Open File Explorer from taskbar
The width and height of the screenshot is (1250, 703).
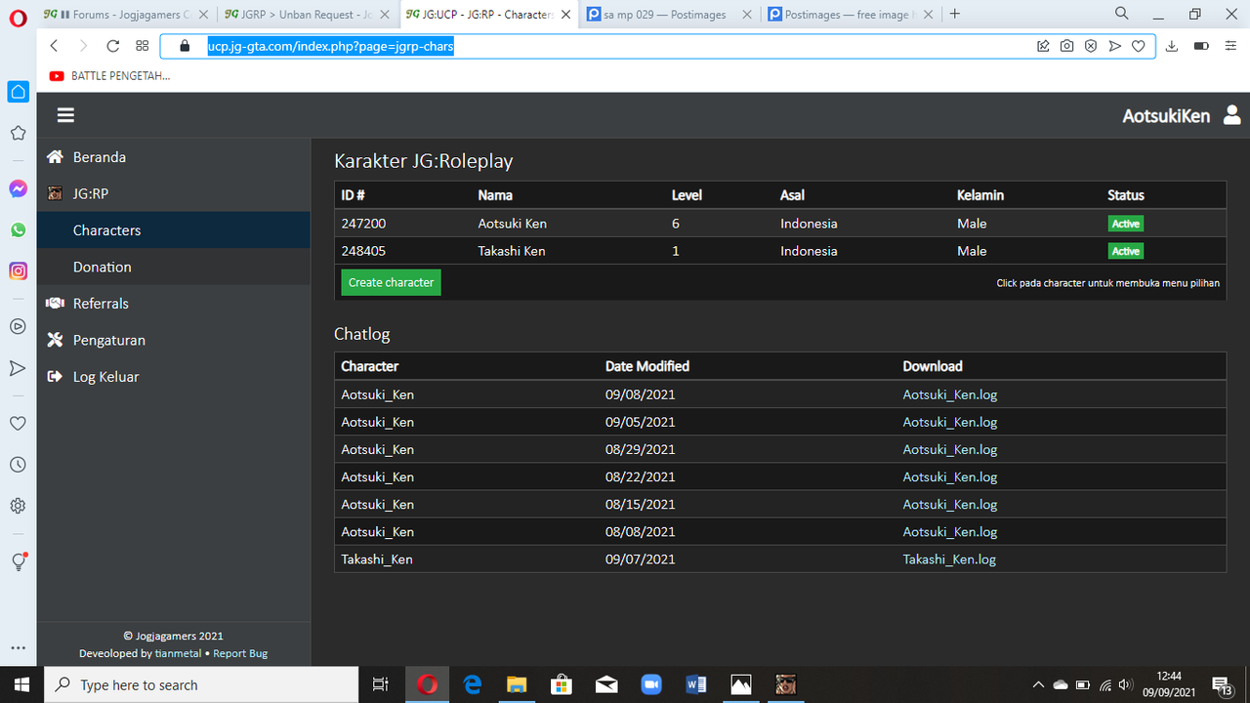point(516,684)
